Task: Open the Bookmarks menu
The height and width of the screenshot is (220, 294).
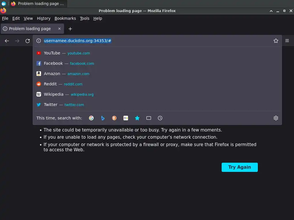Action: click(x=65, y=18)
